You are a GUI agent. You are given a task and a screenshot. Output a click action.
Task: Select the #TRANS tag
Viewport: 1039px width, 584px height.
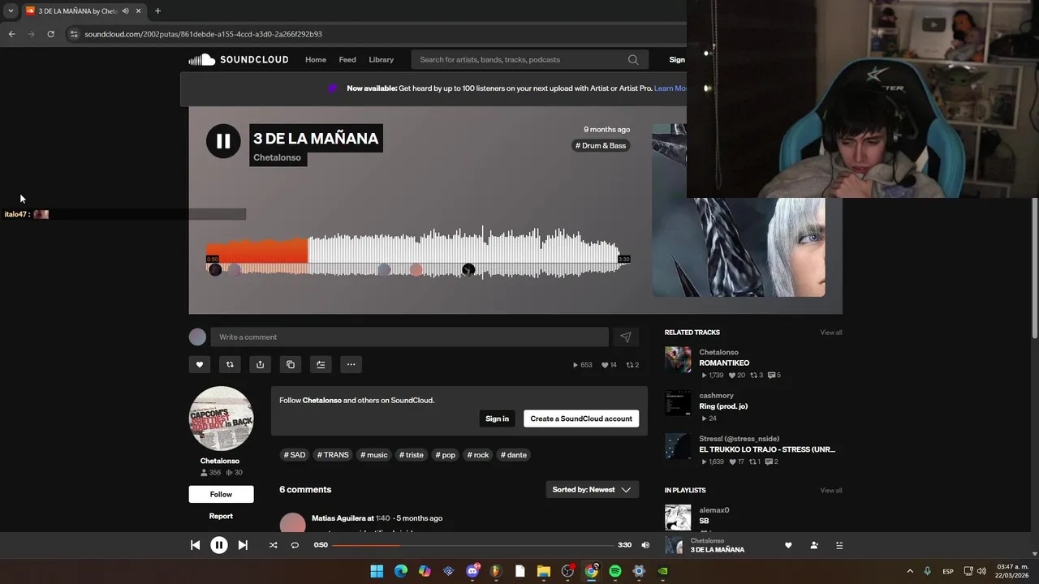tap(333, 455)
